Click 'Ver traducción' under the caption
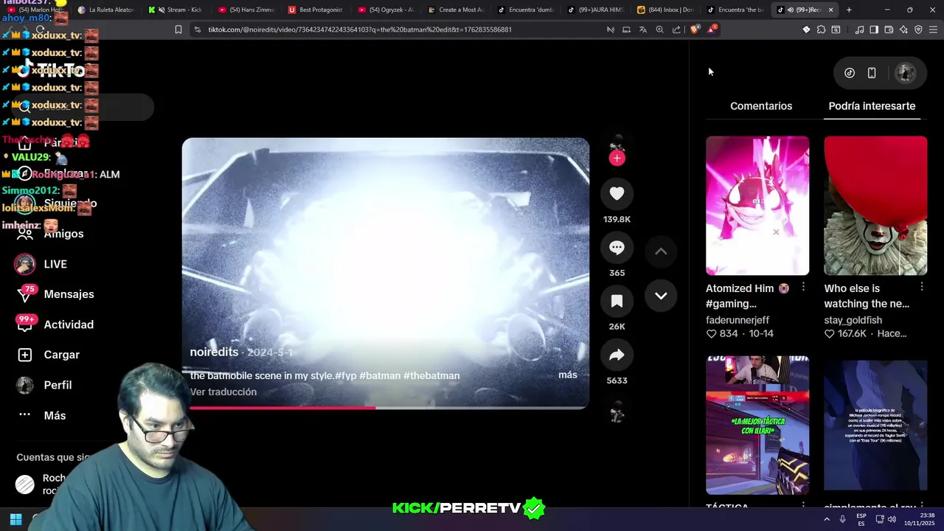This screenshot has height=531, width=944. pos(223,392)
